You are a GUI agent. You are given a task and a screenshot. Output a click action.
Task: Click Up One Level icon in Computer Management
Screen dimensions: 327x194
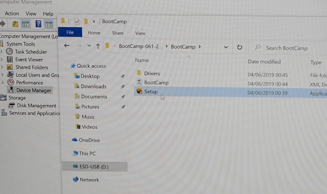point(15,24)
